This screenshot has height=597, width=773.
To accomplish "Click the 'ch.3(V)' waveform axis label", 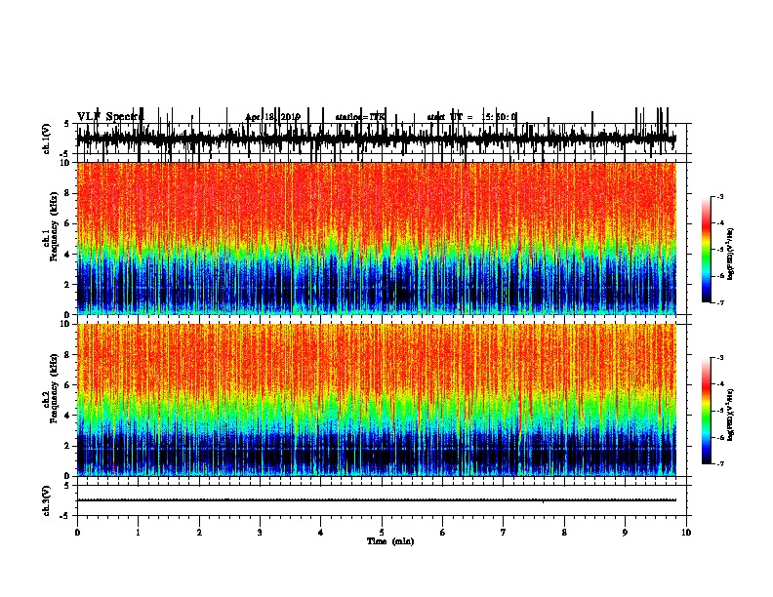I will [47, 500].
